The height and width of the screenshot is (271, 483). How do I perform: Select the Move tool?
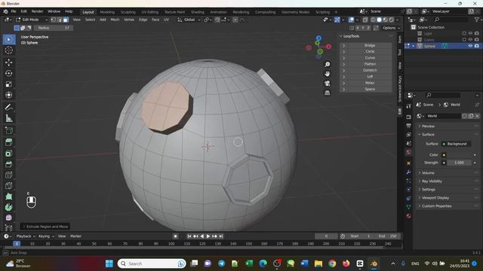[9, 62]
